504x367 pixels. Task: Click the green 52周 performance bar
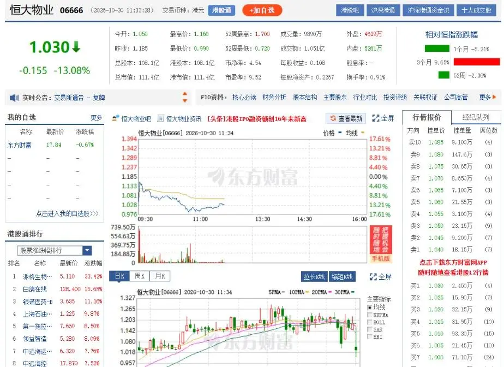(444, 75)
